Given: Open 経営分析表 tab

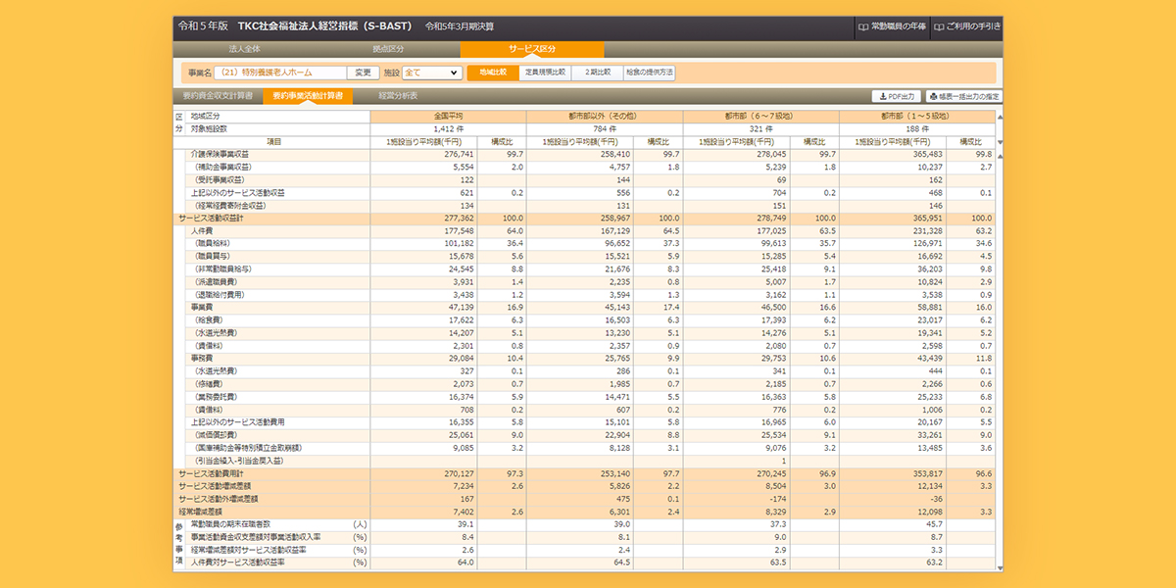Looking at the screenshot, I should click(398, 96).
